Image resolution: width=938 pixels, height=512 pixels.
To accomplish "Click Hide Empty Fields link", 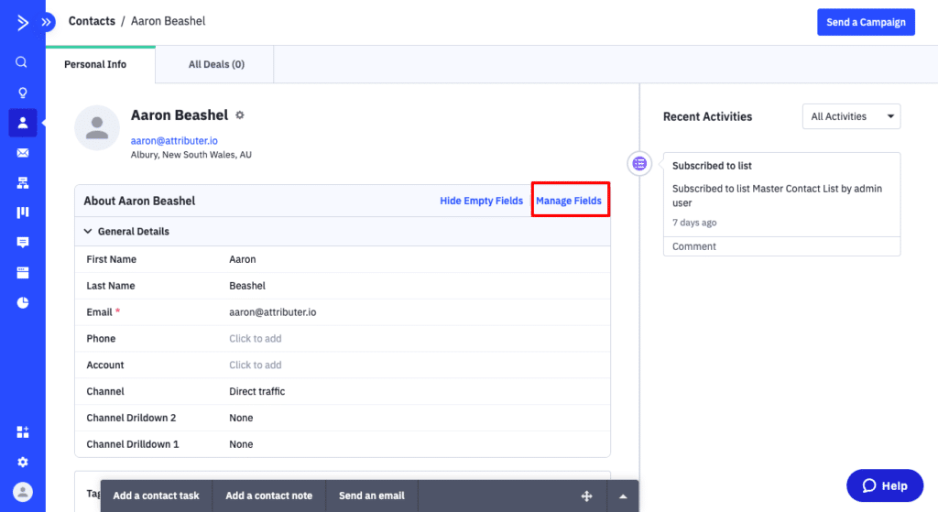I will tap(481, 201).
